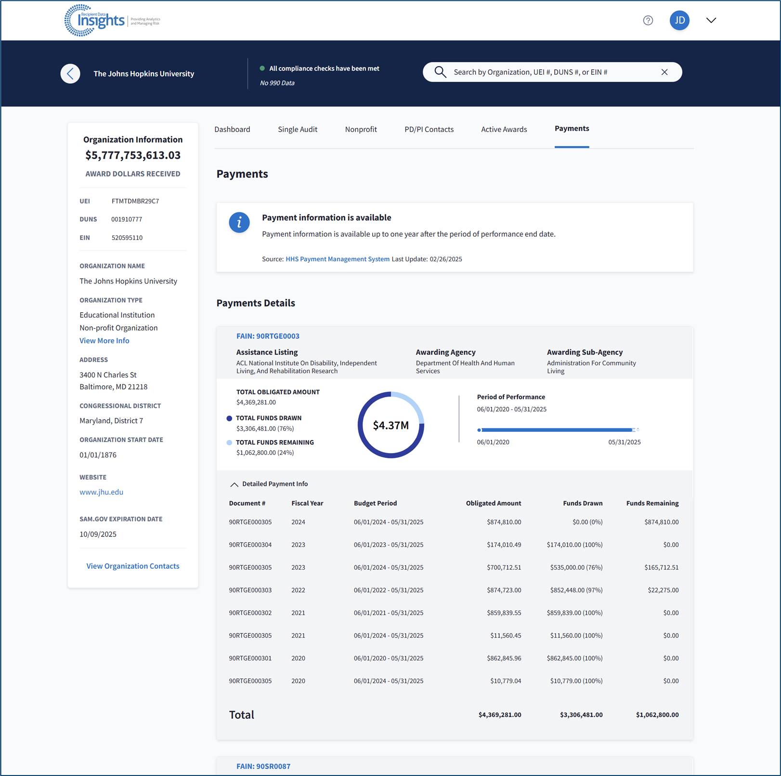Open the help question mark icon
The width and height of the screenshot is (781, 776).
648,20
